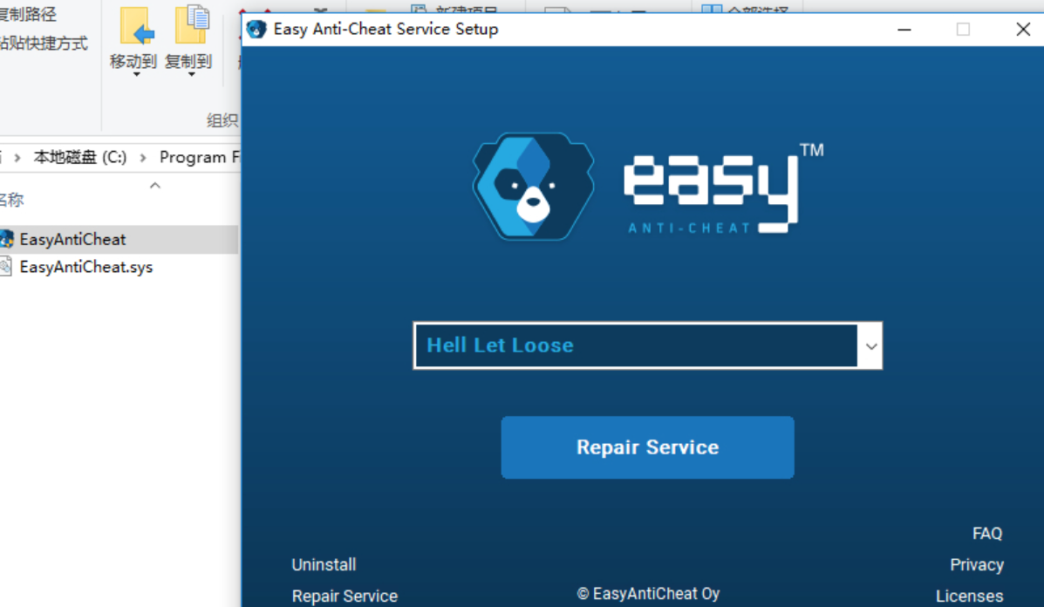This screenshot has height=607, width=1044.
Task: Select the EasyAntiCheat application file icon
Action: coord(7,239)
